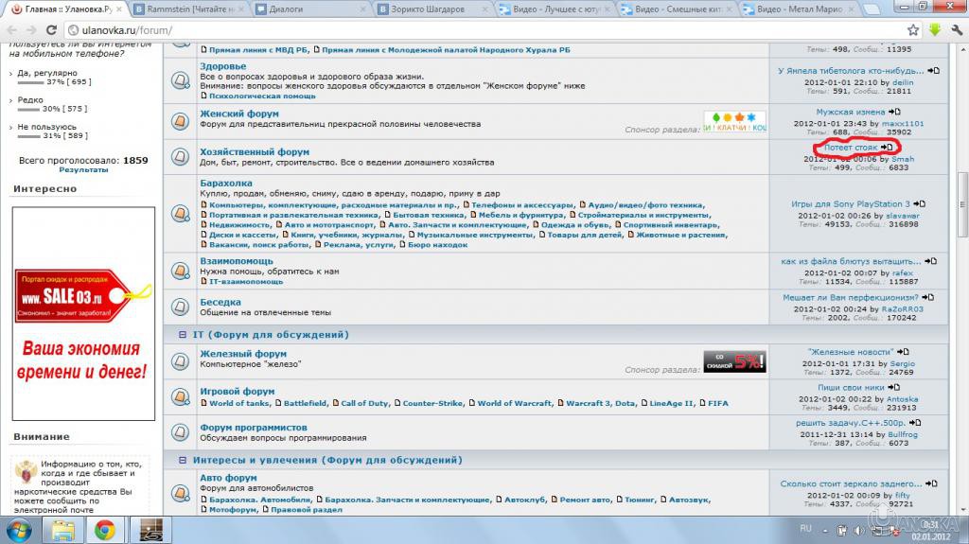Screen dimensions: 969x544
Task: Open the Автоклуб subforum
Action: [525, 500]
